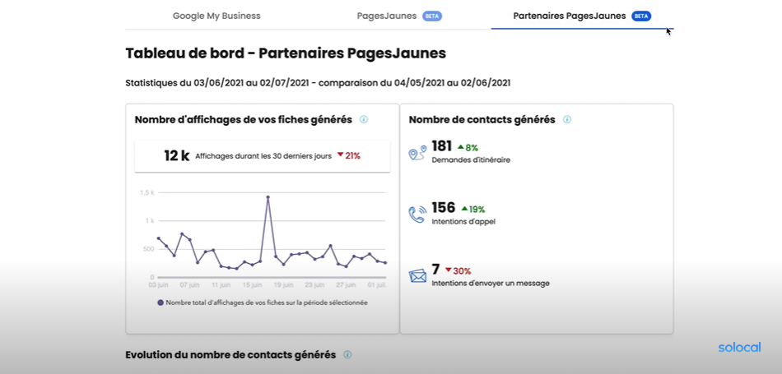Click 'Demandes d'itinéraire' label
This screenshot has width=782, height=374.
471,159
